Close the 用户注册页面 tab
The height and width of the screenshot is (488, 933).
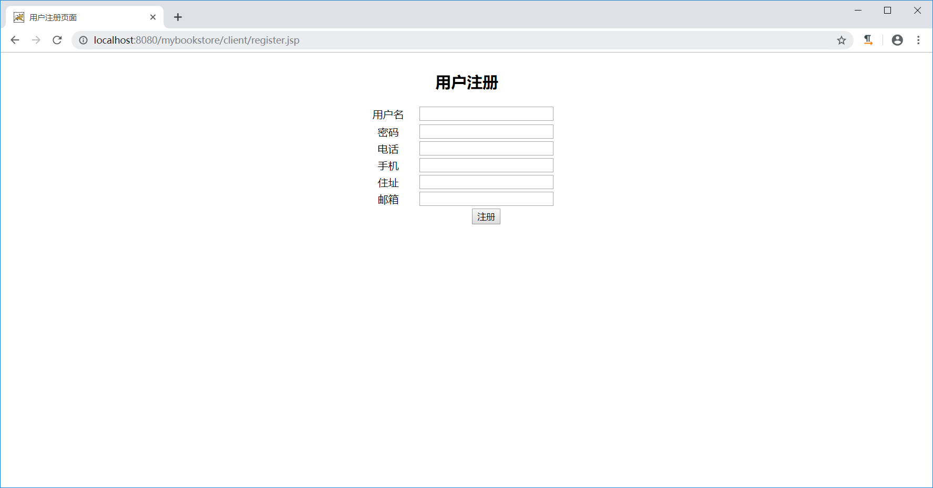click(x=153, y=17)
